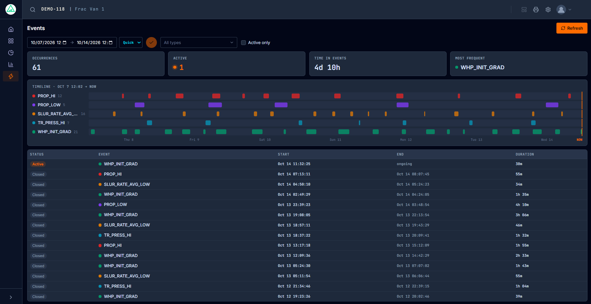Click the 4h 10m duration cell
591x304 pixels.
tap(522, 205)
